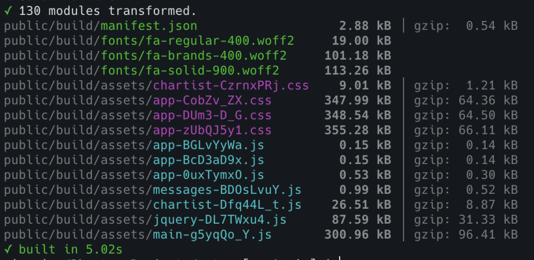Select the messages-BDOsLvuY.js filename
The image size is (534, 260).
227,190
